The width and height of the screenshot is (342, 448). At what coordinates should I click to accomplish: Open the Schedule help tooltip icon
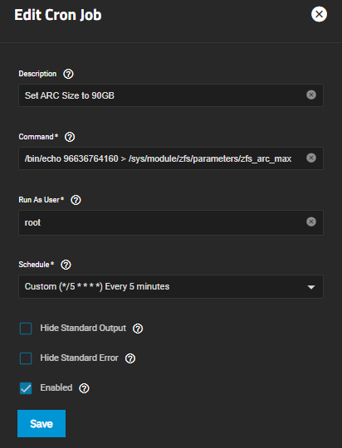(66, 265)
